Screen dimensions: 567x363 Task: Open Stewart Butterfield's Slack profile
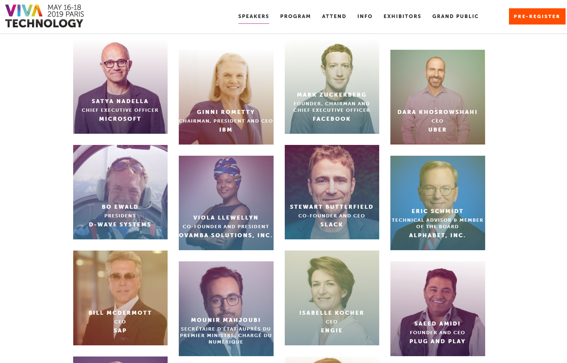tap(332, 192)
